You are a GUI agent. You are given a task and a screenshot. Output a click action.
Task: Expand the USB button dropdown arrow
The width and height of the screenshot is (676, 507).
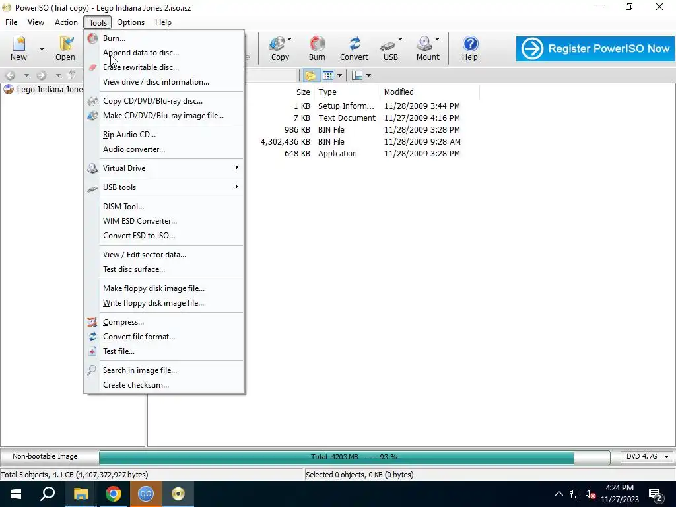click(400, 39)
